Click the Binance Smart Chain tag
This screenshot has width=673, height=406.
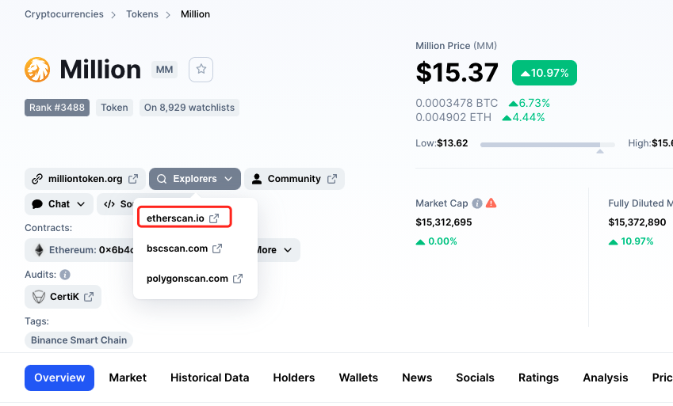pyautogui.click(x=78, y=340)
